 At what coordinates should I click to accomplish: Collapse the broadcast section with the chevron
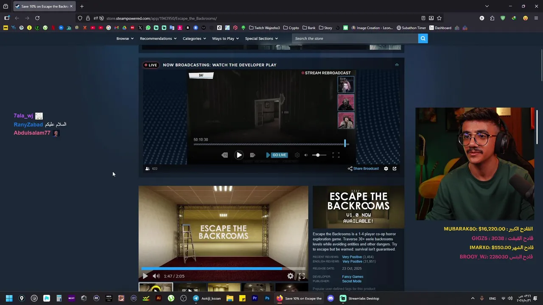pos(397,65)
